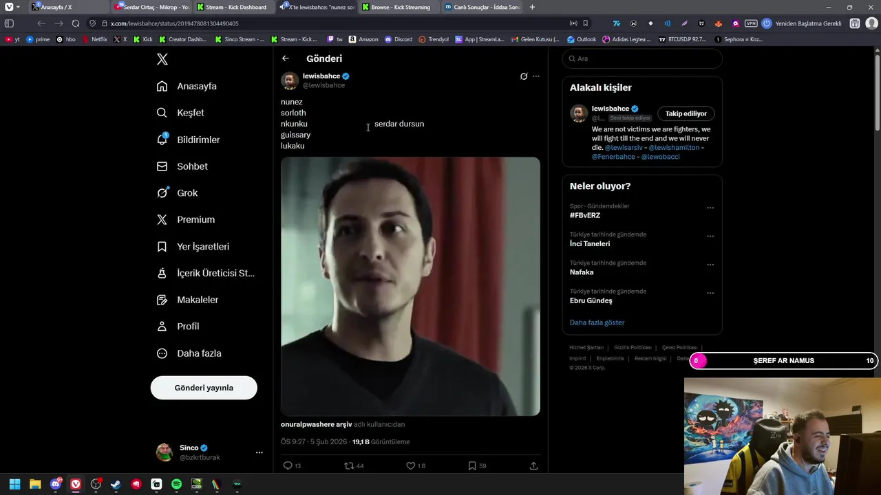Open the Trendyol bookmark
The width and height of the screenshot is (881, 495).
tap(434, 39)
